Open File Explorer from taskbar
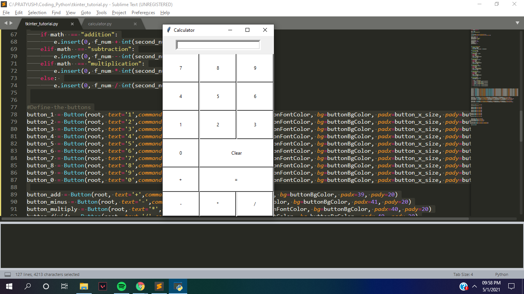 pos(84,286)
